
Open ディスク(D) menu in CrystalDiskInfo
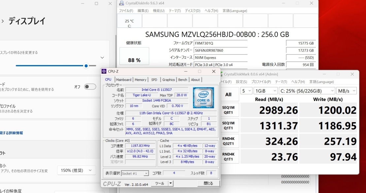192,11
